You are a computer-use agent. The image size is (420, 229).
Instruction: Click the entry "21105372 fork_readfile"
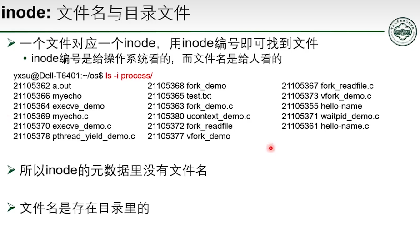(x=190, y=126)
